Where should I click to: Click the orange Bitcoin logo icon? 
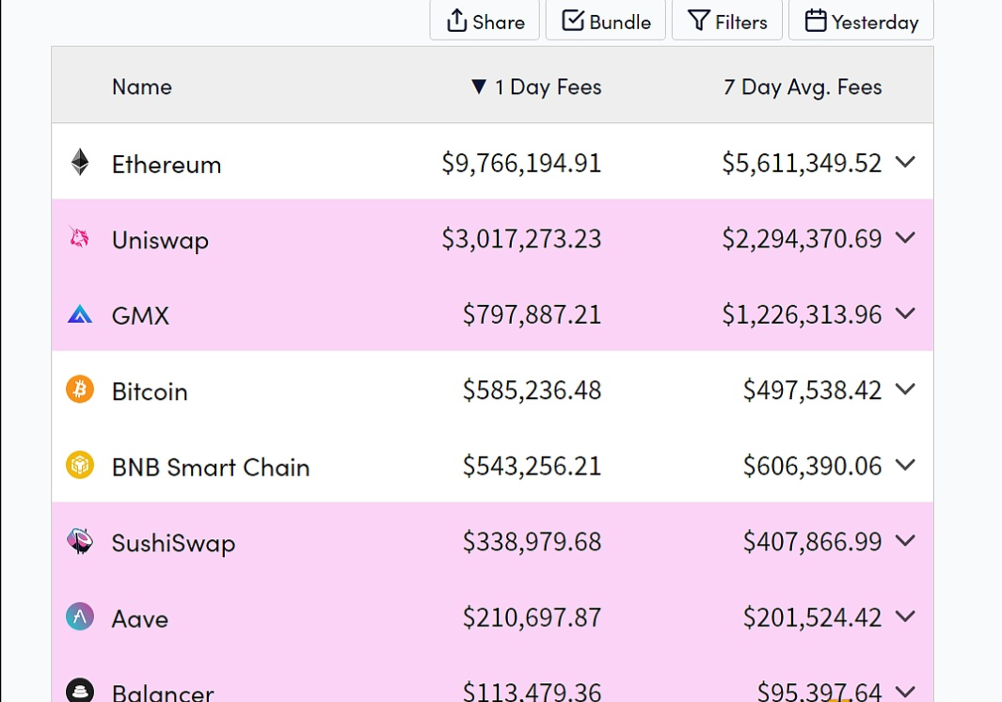click(x=80, y=390)
